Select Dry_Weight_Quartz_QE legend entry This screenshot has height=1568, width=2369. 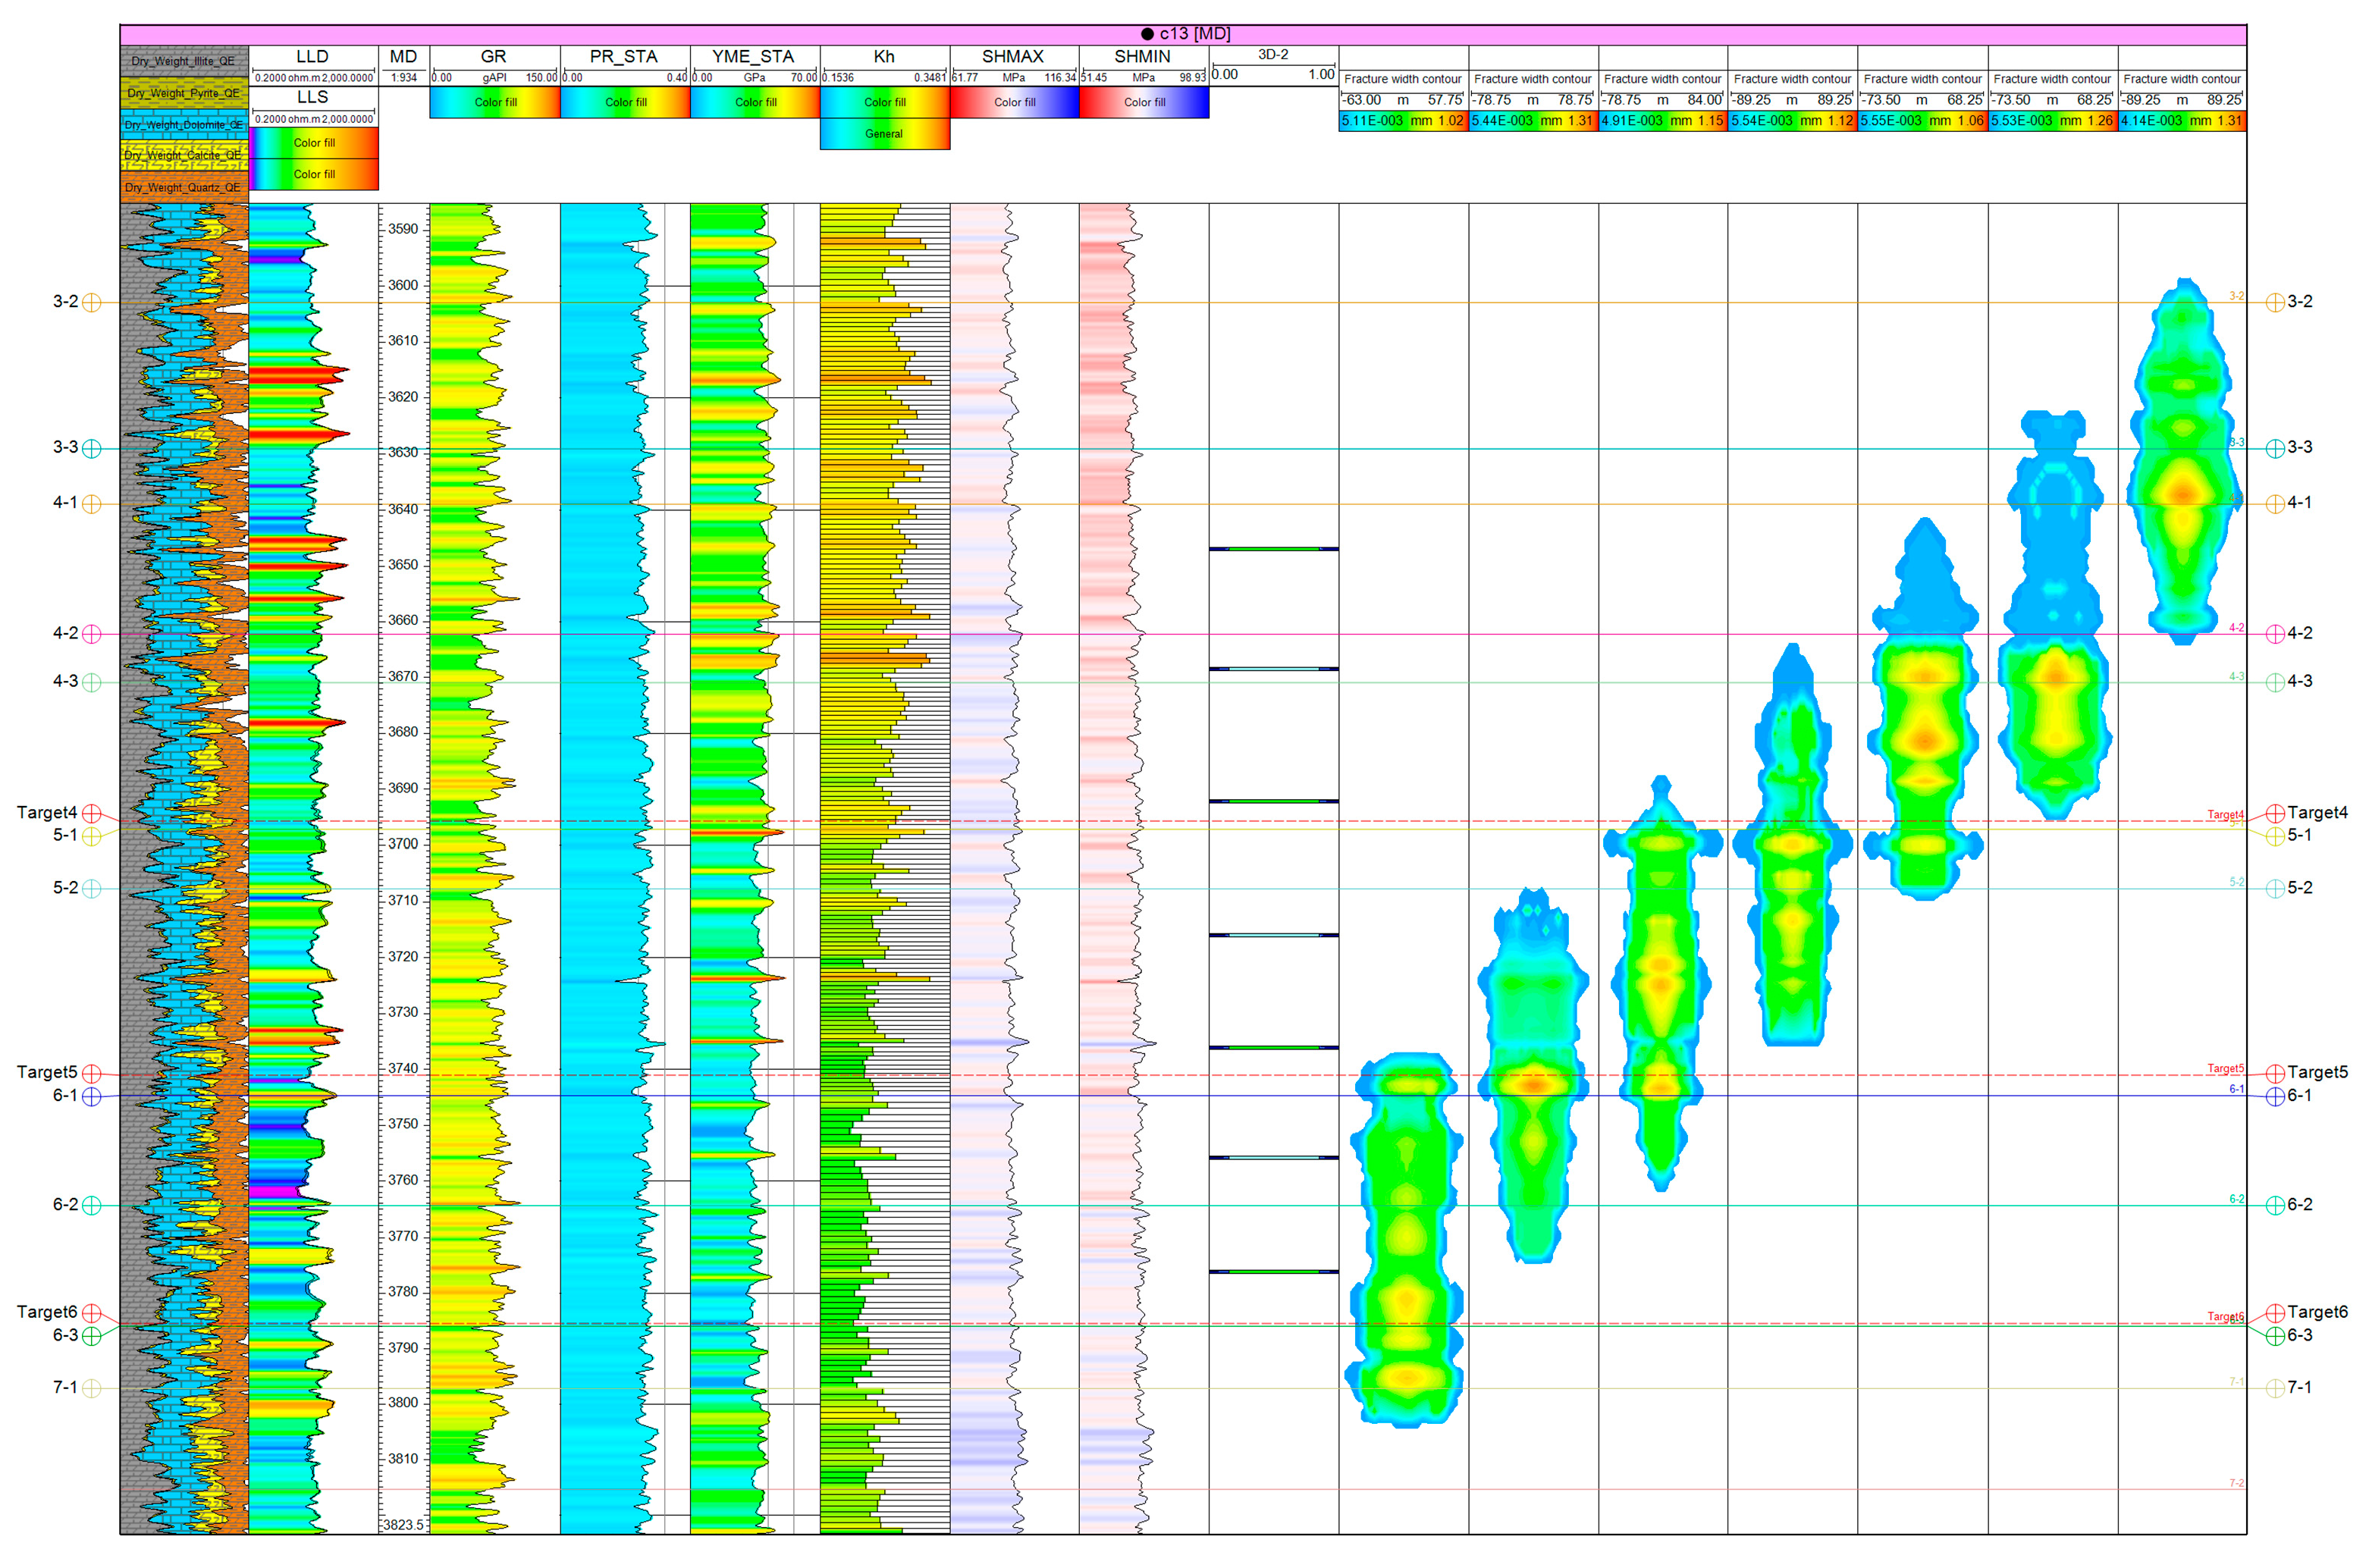184,188
